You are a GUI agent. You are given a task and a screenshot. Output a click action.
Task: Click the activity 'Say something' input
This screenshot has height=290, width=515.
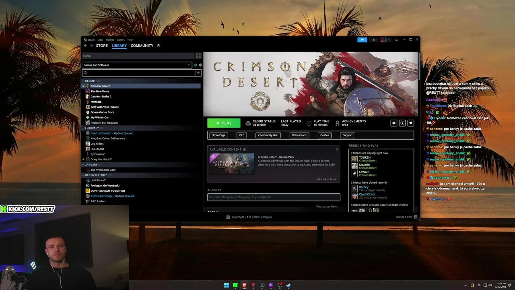click(x=274, y=197)
